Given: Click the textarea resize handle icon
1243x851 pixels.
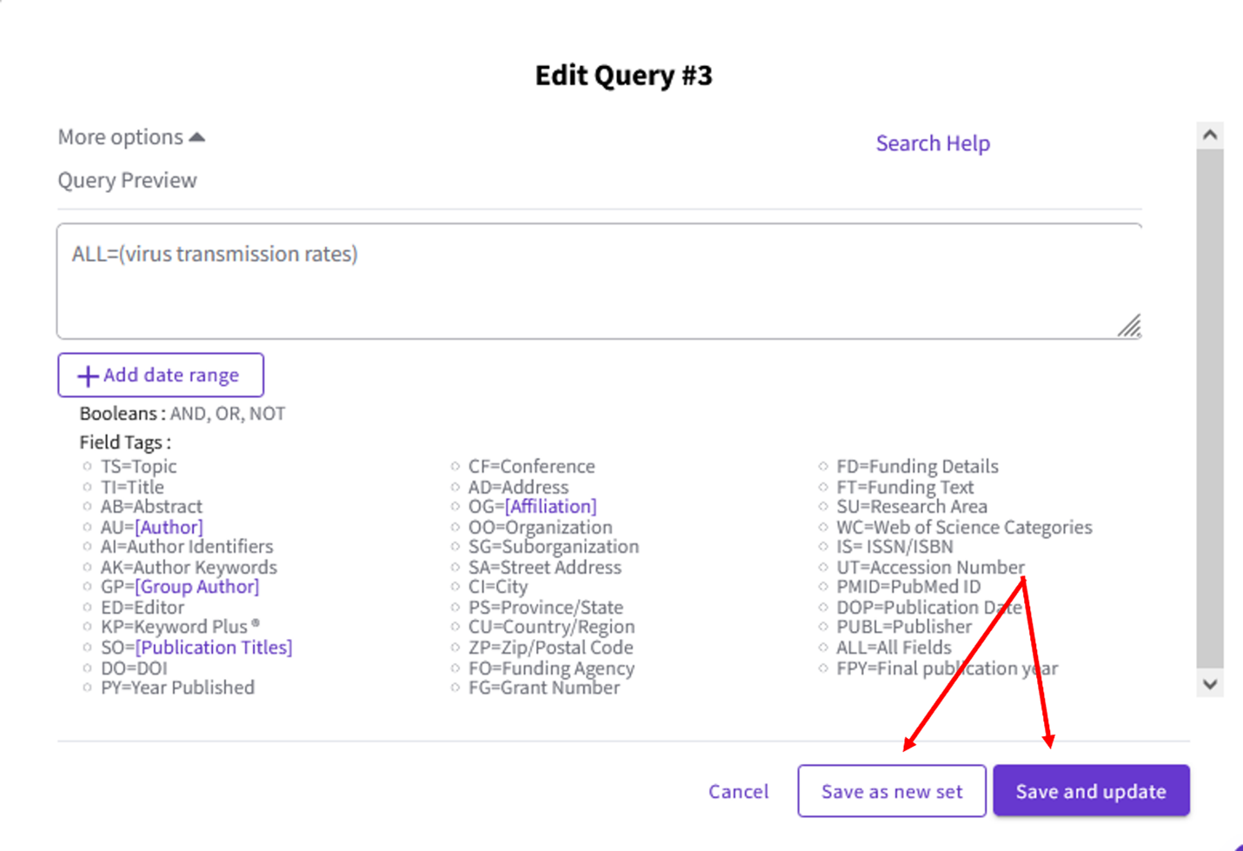Looking at the screenshot, I should tap(1129, 326).
